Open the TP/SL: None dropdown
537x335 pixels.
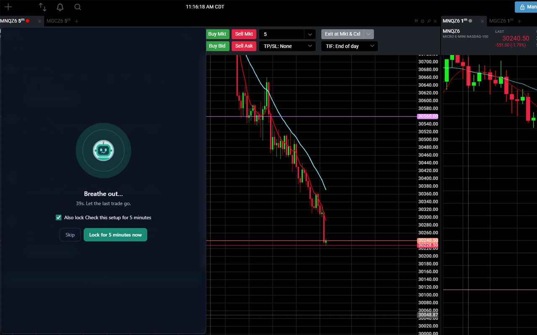[x=287, y=46]
